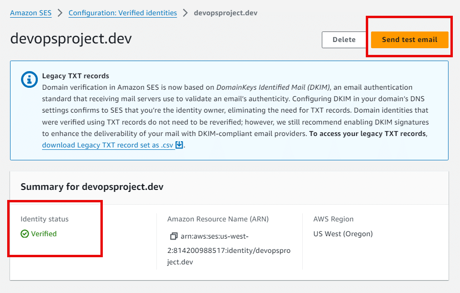
Task: Click the devopsproject.dev page heading
Action: (71, 39)
